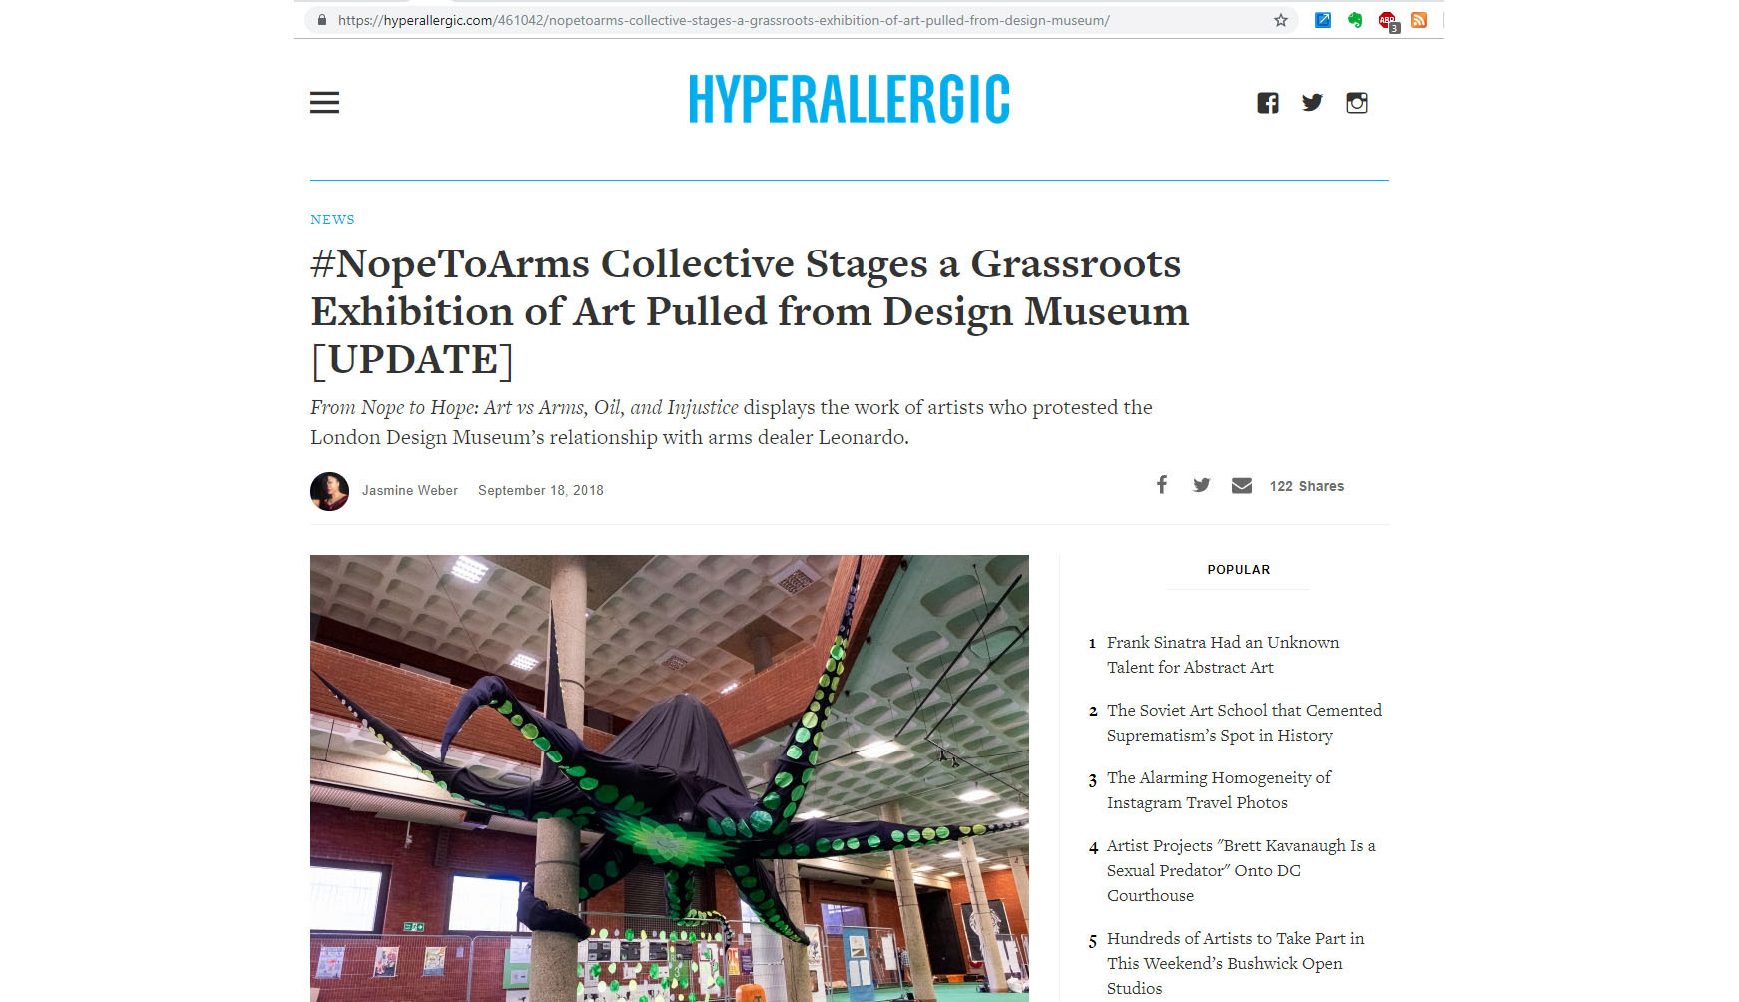
Task: Visit Hyperallergic Facebook page in header
Action: [1267, 103]
